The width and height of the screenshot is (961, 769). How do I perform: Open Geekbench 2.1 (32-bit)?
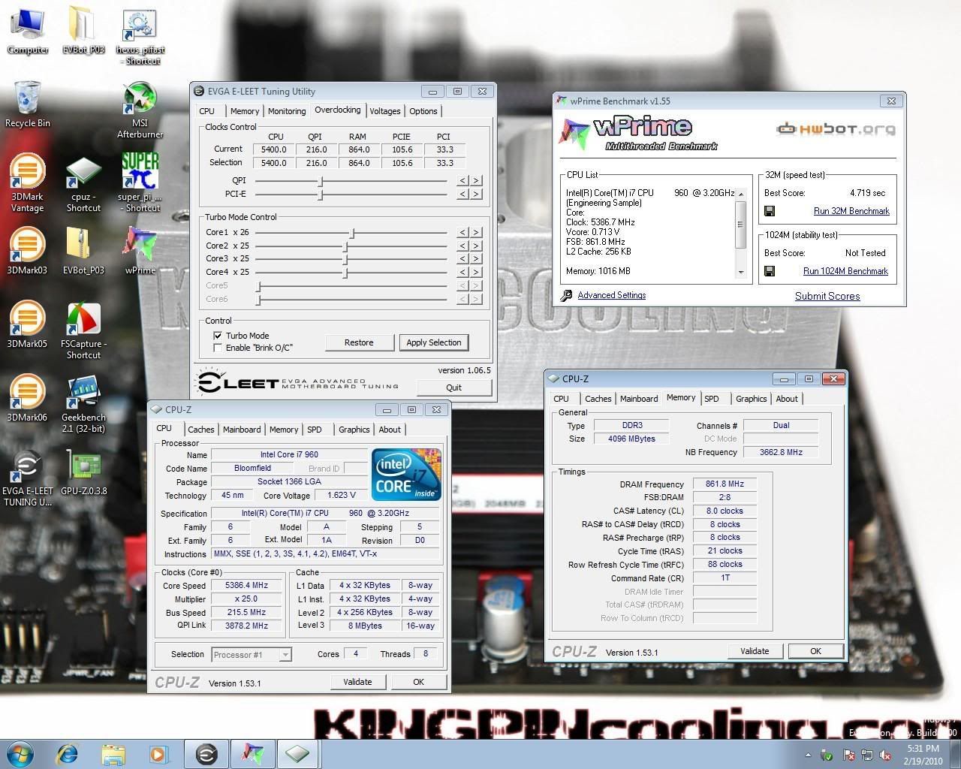pos(83,404)
